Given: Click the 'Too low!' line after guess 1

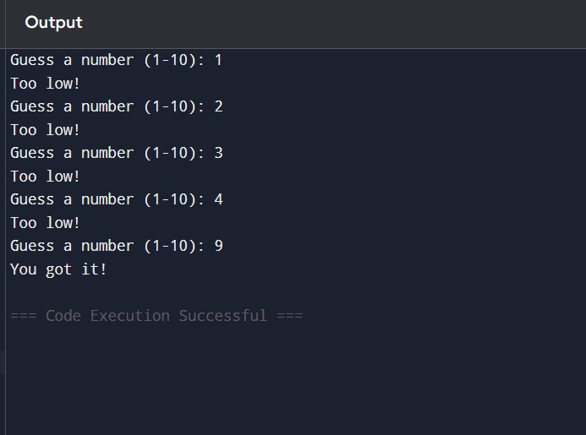Looking at the screenshot, I should [x=45, y=84].
